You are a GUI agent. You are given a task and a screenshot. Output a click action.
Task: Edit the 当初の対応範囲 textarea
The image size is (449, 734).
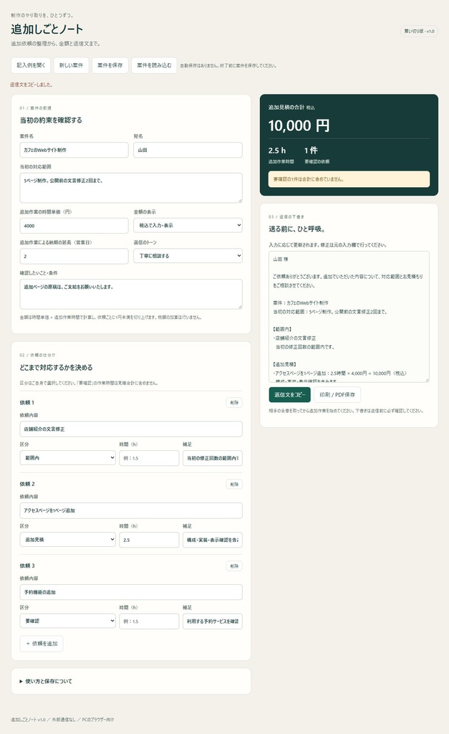(x=131, y=188)
